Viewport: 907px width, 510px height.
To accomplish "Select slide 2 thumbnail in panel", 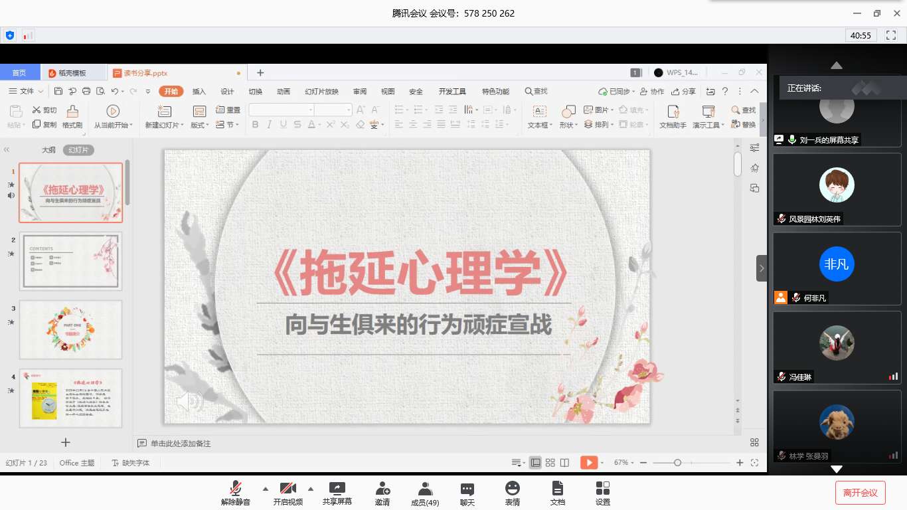I will point(71,260).
